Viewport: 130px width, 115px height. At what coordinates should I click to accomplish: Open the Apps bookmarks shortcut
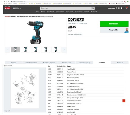click(x=6, y=4)
